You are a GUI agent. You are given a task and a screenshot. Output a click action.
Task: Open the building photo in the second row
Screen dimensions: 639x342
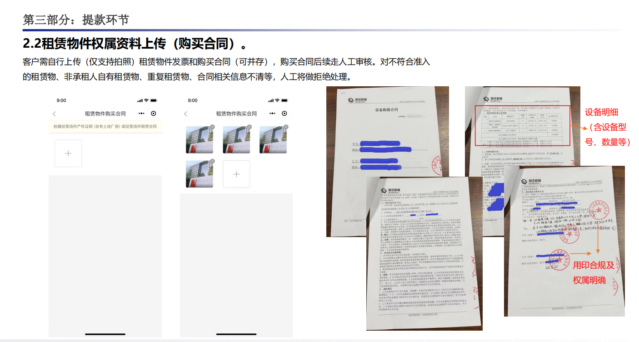[200, 174]
